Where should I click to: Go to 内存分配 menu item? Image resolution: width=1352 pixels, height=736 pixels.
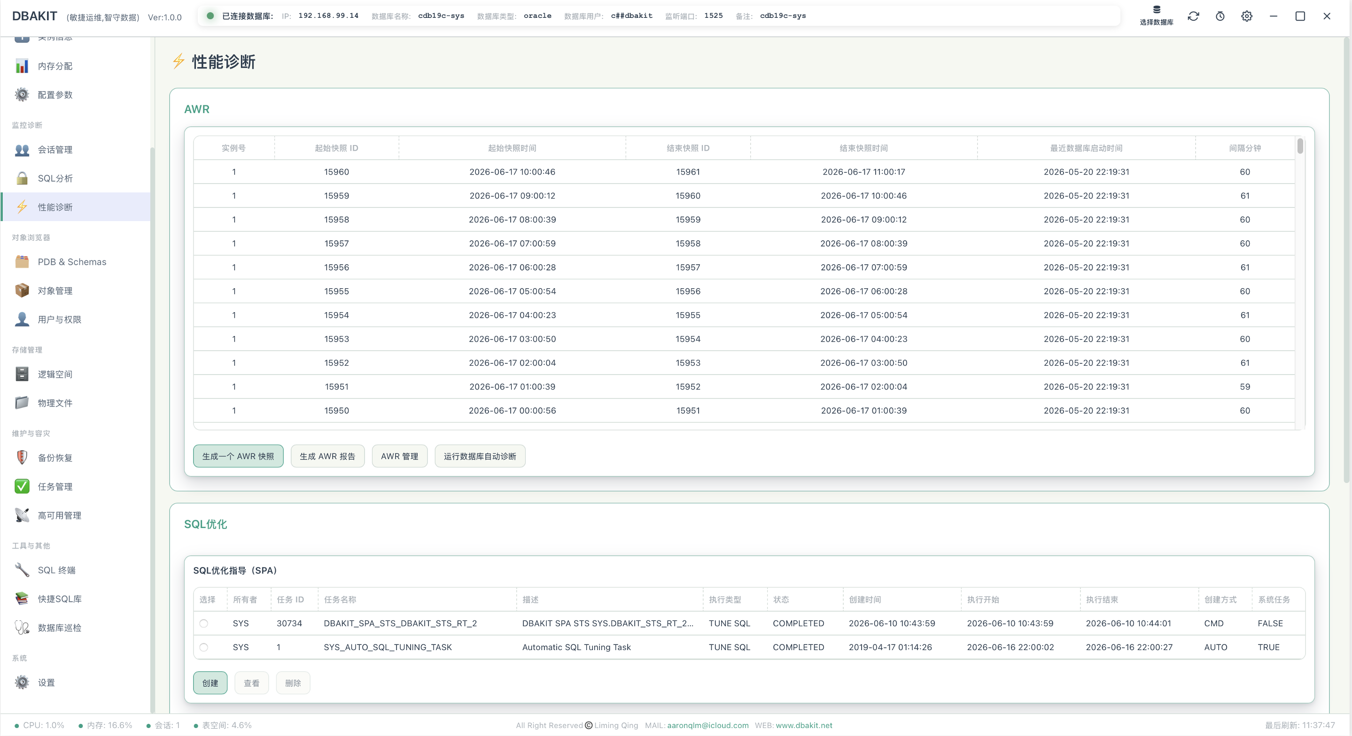[x=76, y=66]
